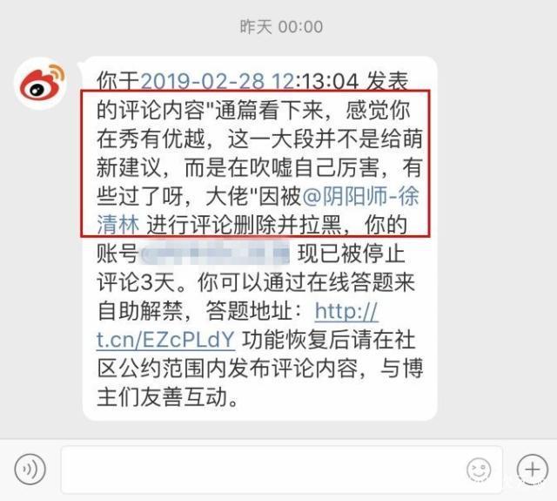
Task: Tap the 清林 continuation of the mention
Action: coord(118,225)
